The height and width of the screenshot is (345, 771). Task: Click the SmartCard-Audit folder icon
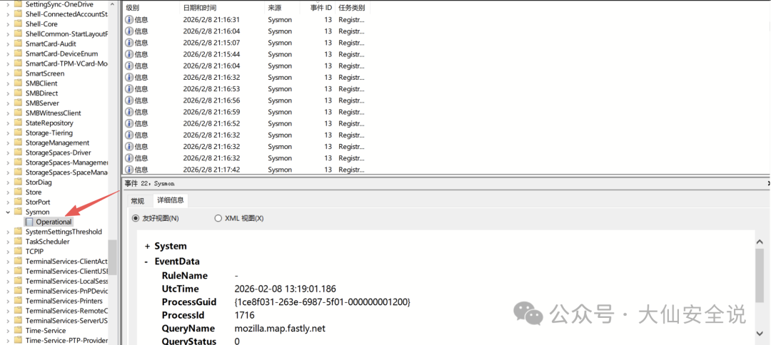click(x=18, y=43)
